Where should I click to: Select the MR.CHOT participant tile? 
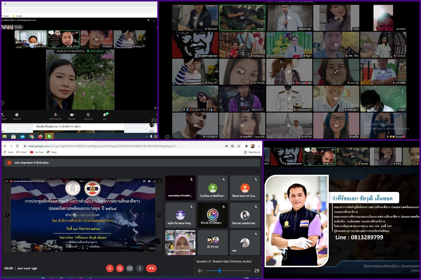[242, 99]
